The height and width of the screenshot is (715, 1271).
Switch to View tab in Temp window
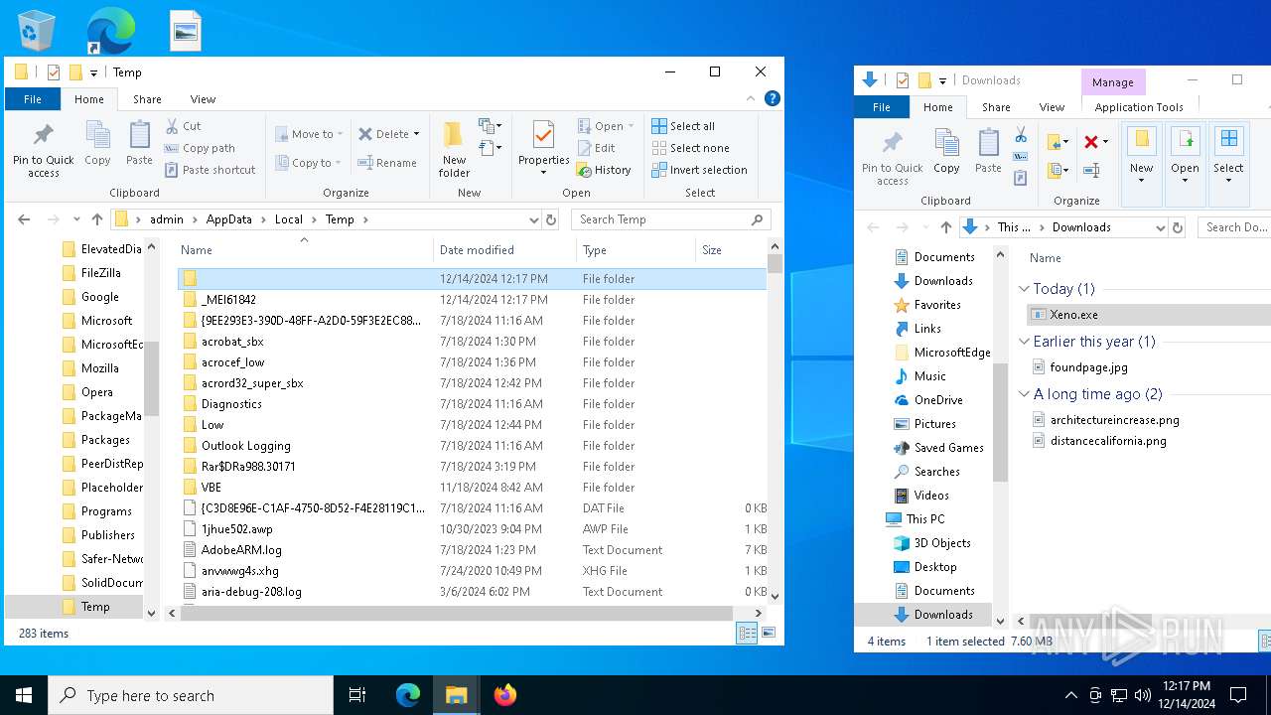coord(203,99)
